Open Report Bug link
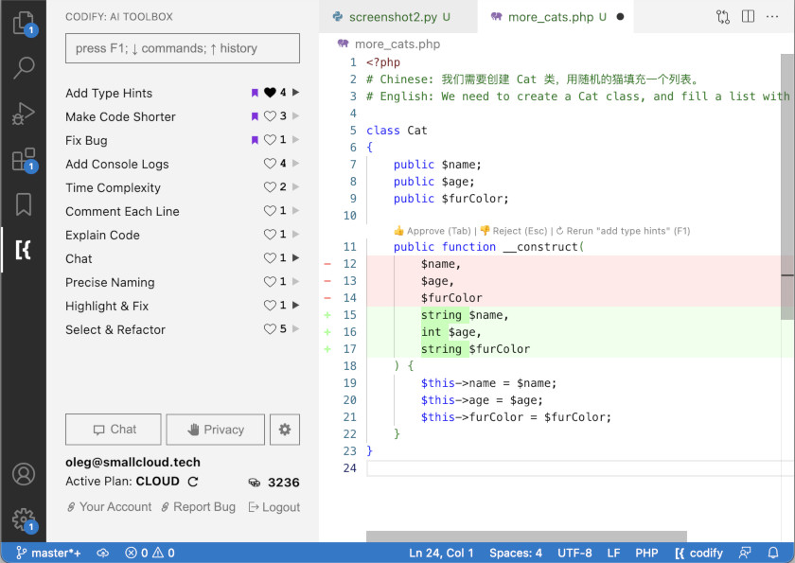 [x=198, y=507]
